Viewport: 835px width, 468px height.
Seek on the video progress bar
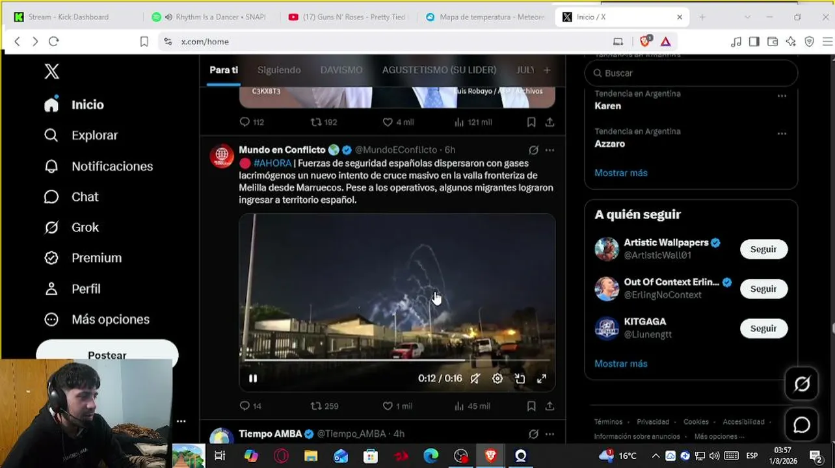click(397, 359)
